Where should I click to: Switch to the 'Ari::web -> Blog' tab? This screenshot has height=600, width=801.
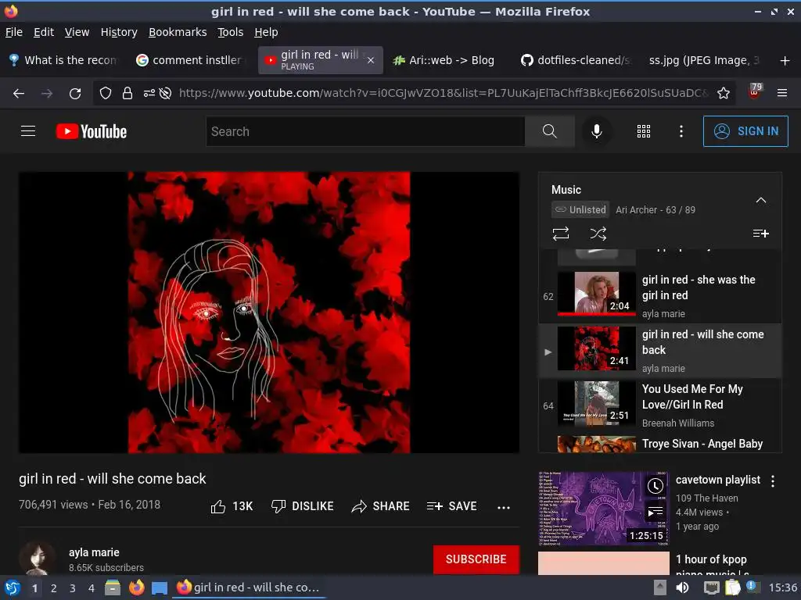[x=445, y=60]
